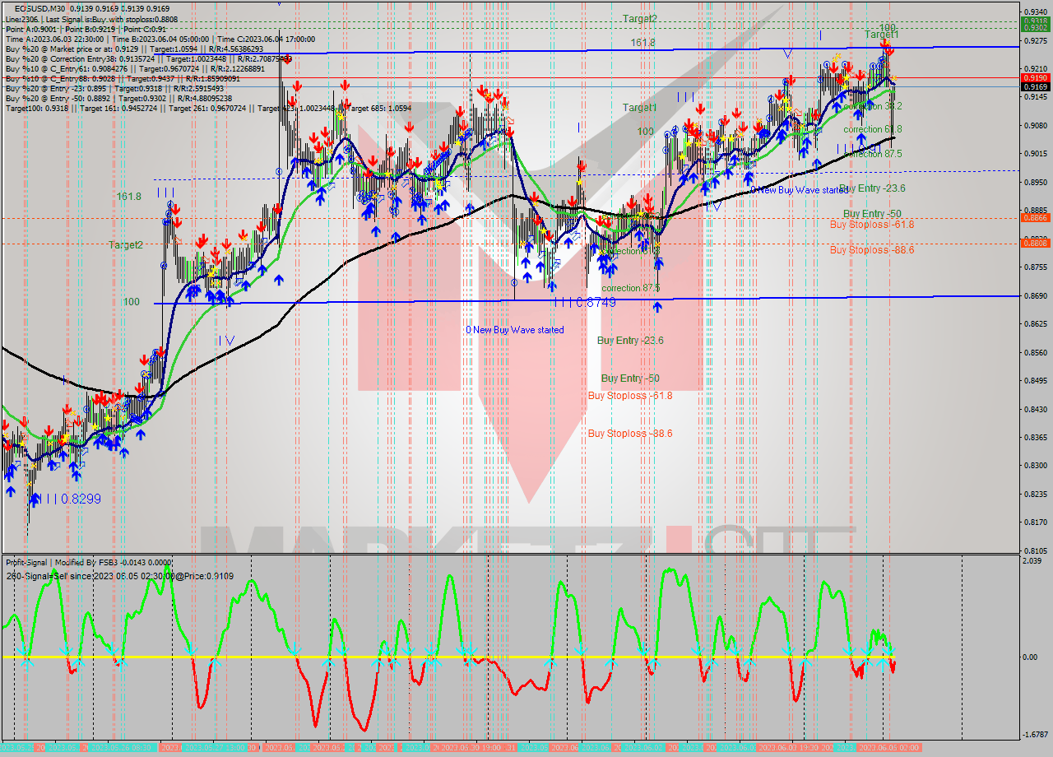This screenshot has height=757, width=1053.
Task: Click 'Buy Stoploss -88.6' label near 0.8808
Action: (872, 250)
